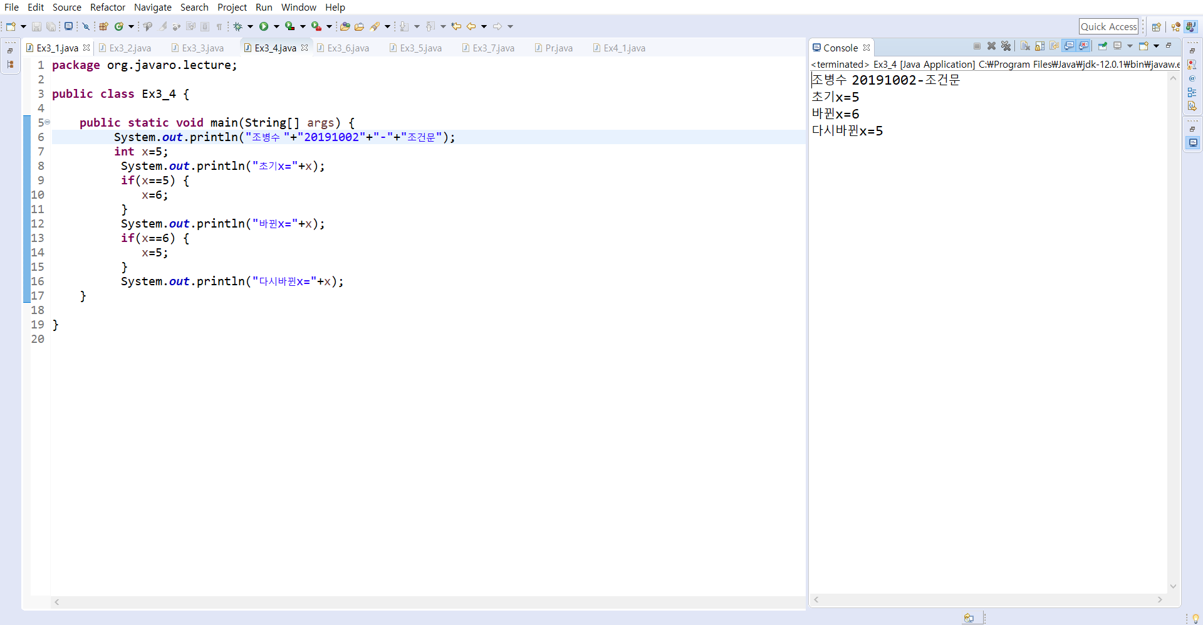
Task: Click the Clear Console icon
Action: click(x=1025, y=46)
